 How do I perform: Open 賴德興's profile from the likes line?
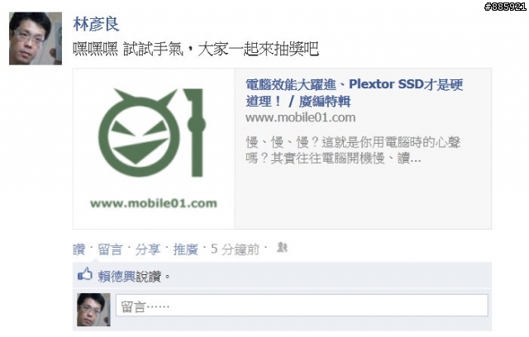pos(117,277)
